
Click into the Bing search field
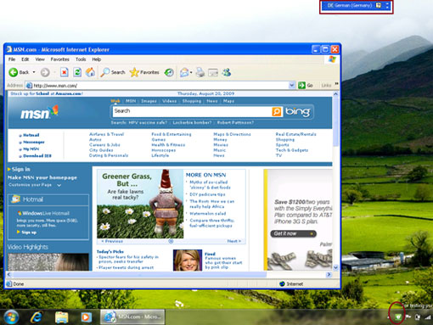coord(192,111)
